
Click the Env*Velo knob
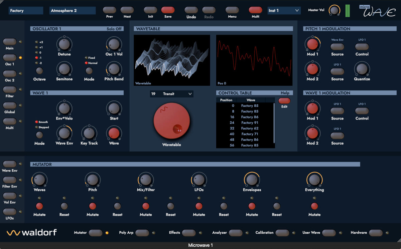64,108
